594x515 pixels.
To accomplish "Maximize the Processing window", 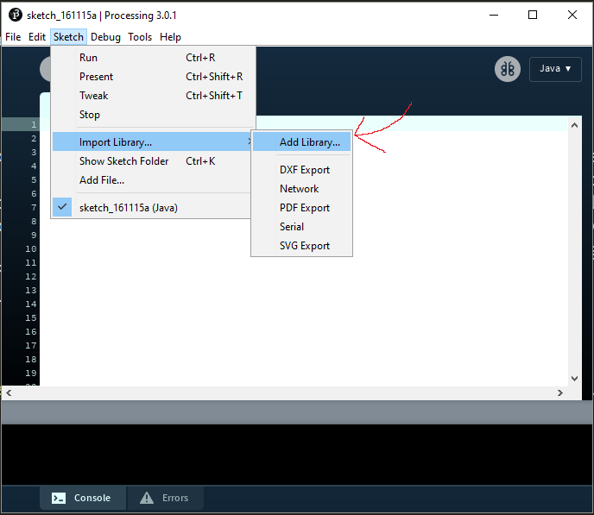I will [x=533, y=15].
